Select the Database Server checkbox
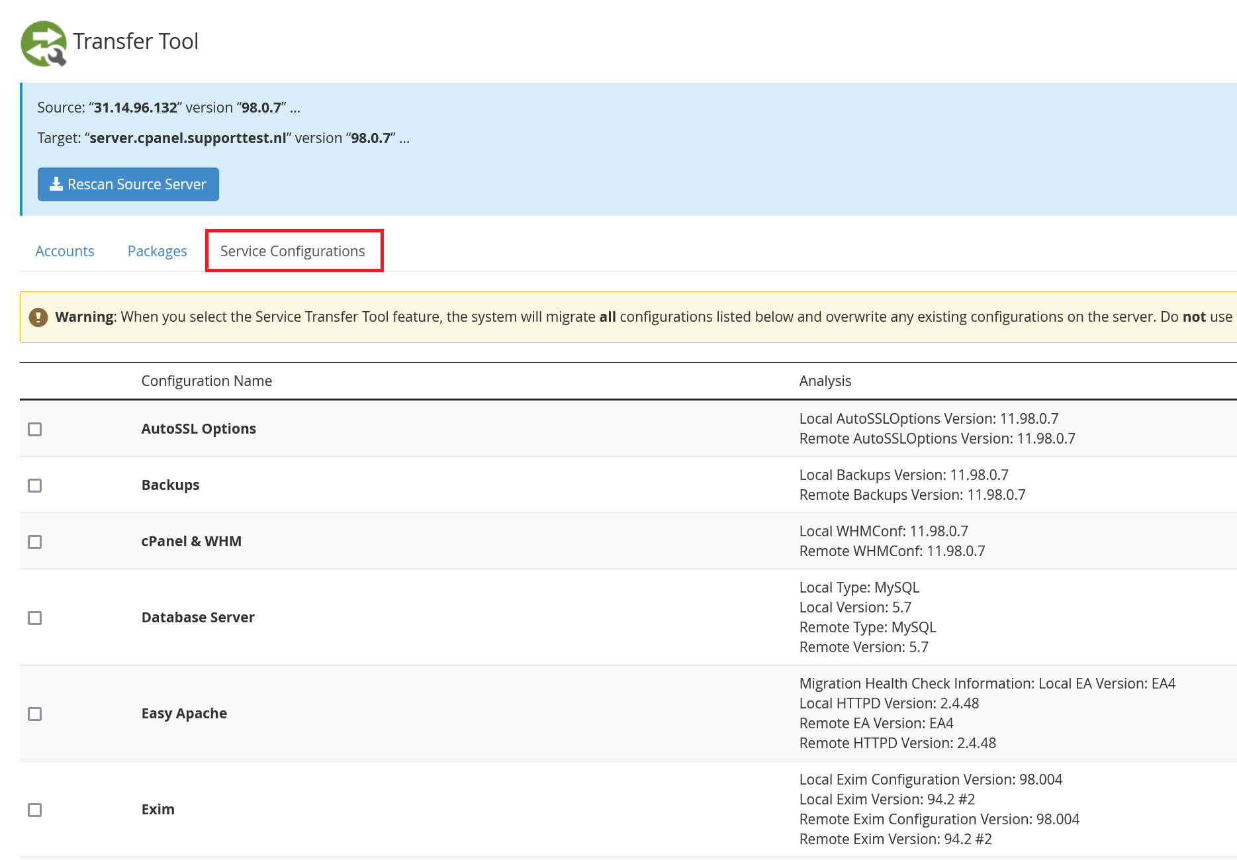Viewport: 1237px width, 860px height. tap(35, 618)
